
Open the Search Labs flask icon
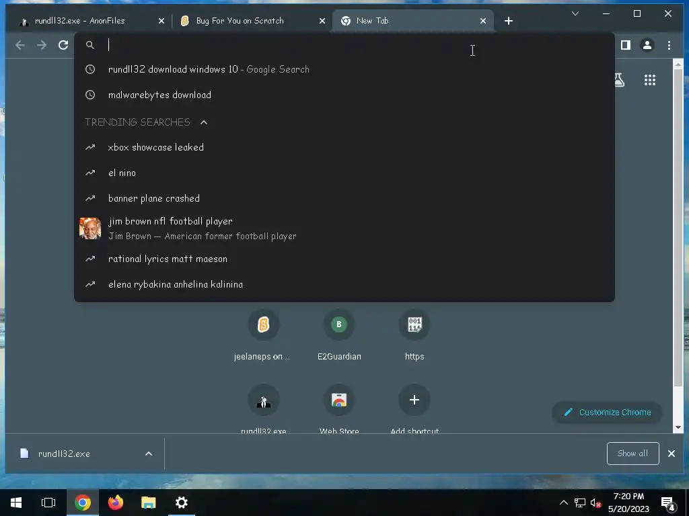620,80
